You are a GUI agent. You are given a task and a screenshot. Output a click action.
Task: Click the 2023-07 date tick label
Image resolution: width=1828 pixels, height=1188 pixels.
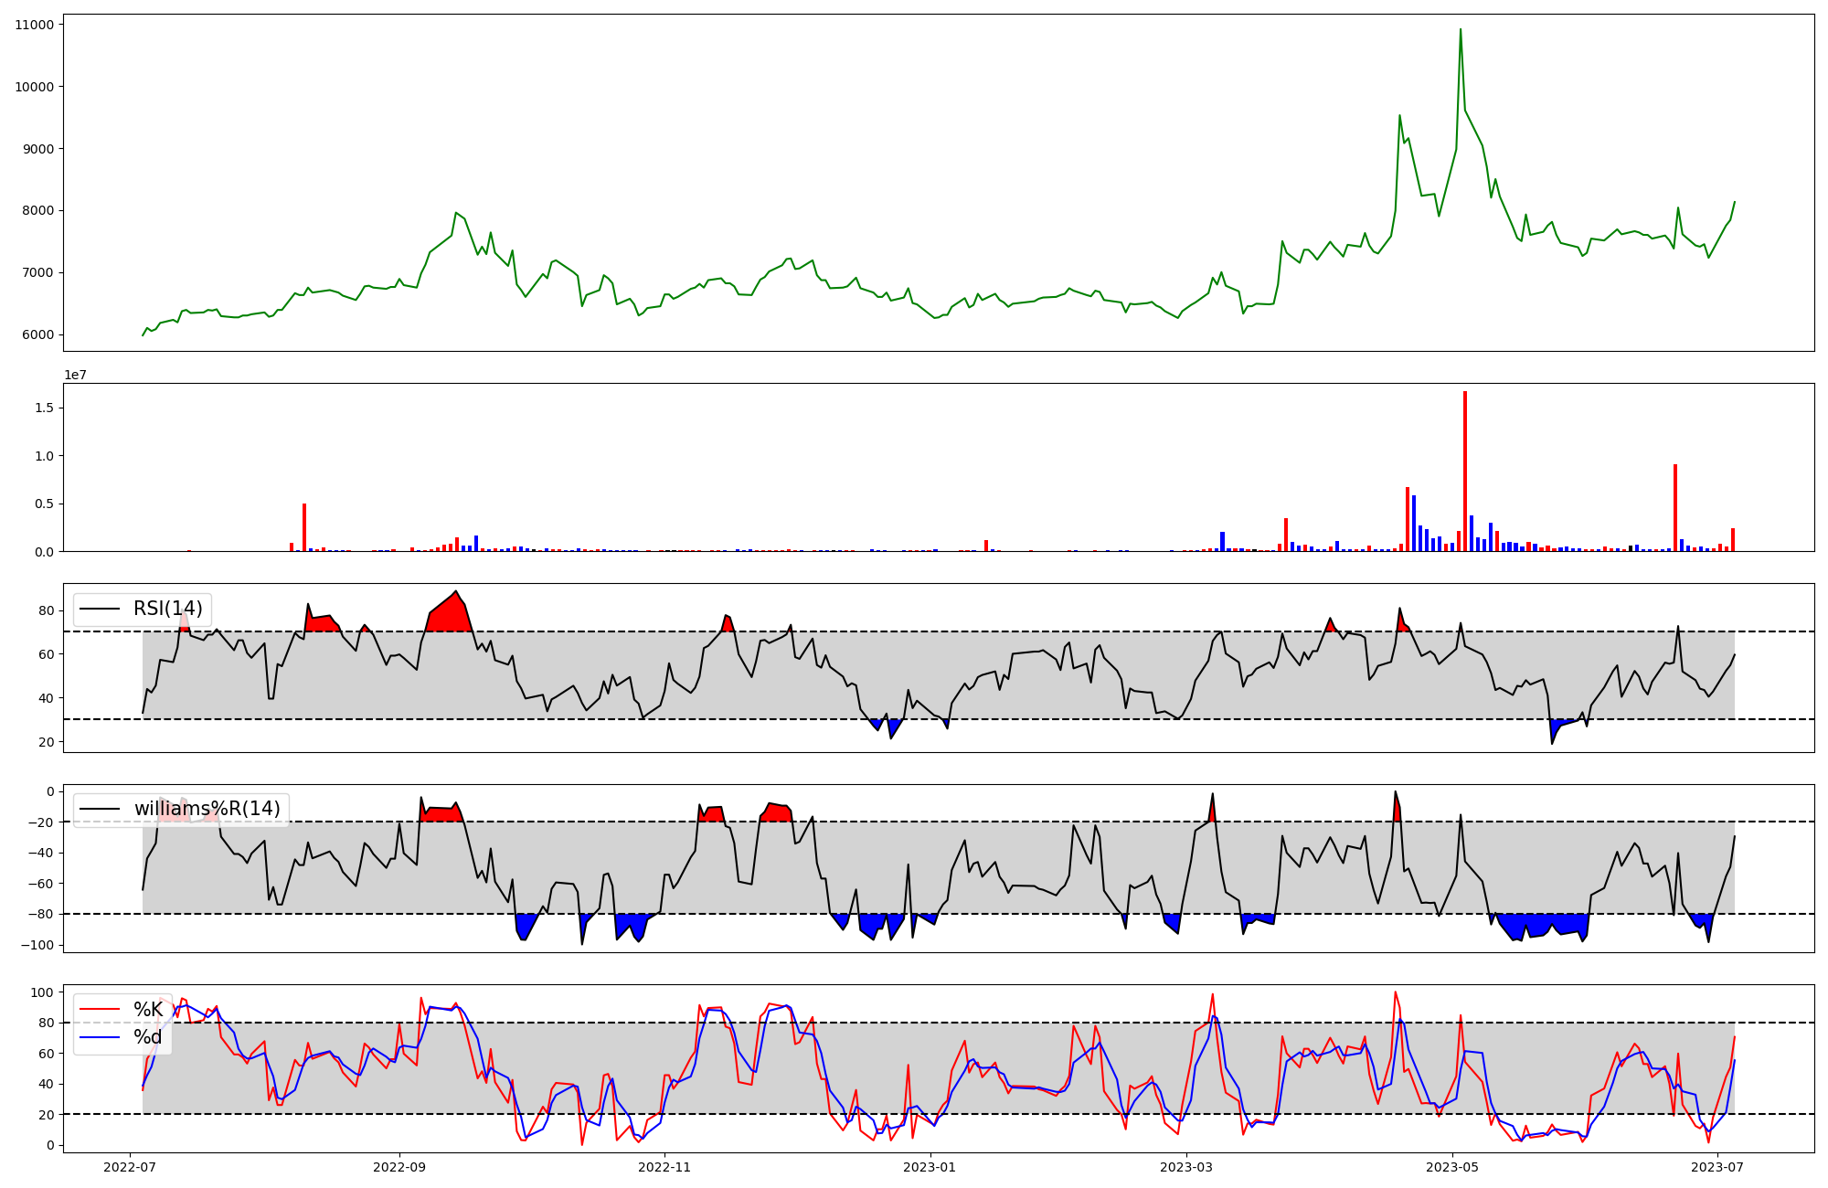pos(1716,1167)
